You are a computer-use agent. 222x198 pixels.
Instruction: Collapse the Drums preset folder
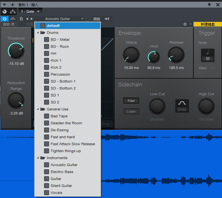click(38, 33)
